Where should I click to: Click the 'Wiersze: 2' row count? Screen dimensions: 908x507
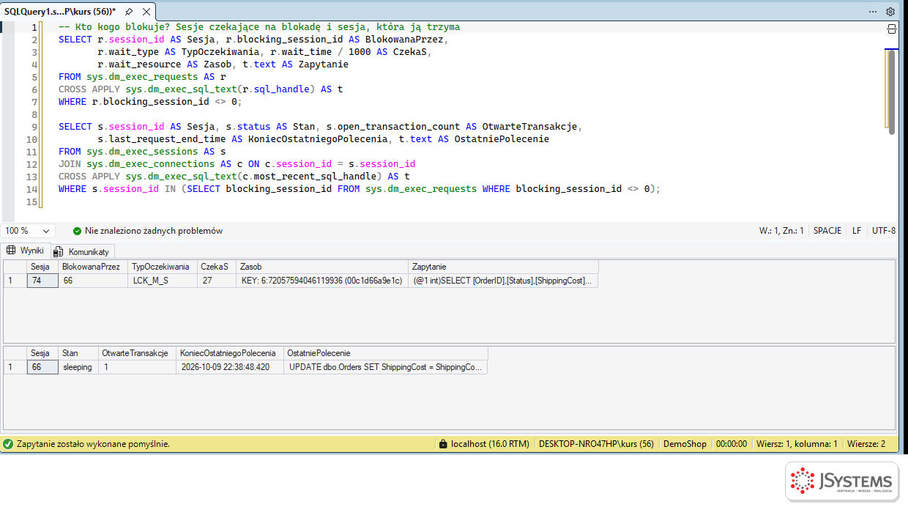[866, 444]
